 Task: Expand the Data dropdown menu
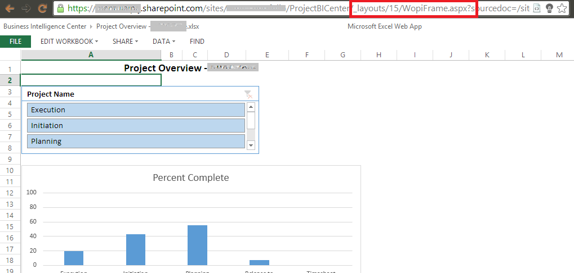coord(163,42)
